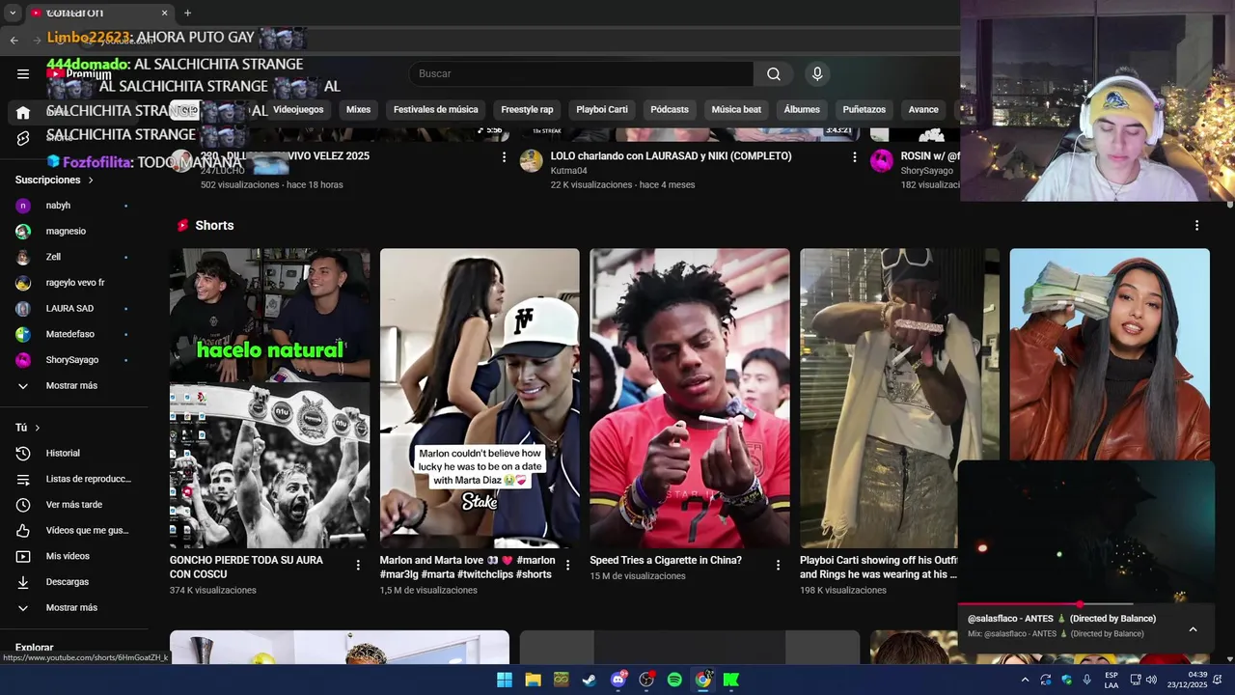
Task: Click the Listas de reproducción icon
Action: pos(23,479)
